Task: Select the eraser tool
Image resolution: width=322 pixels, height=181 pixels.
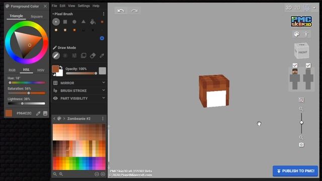Action: [93, 56]
